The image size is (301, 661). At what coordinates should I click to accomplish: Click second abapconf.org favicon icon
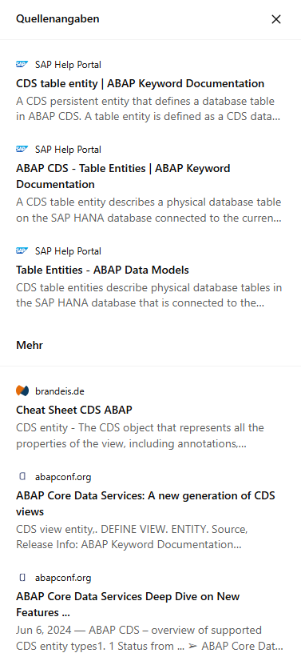(22, 577)
